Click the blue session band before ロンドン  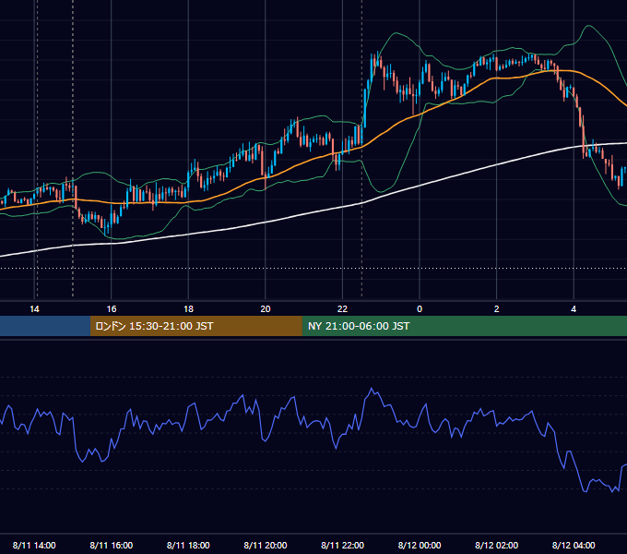coord(45,326)
